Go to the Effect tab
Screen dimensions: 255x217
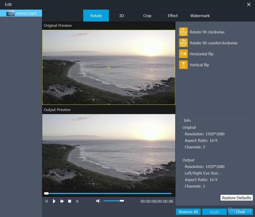(173, 16)
